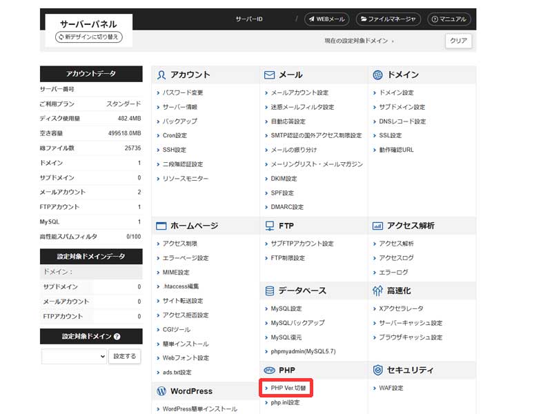Open the マニュアル manual button

point(449,19)
